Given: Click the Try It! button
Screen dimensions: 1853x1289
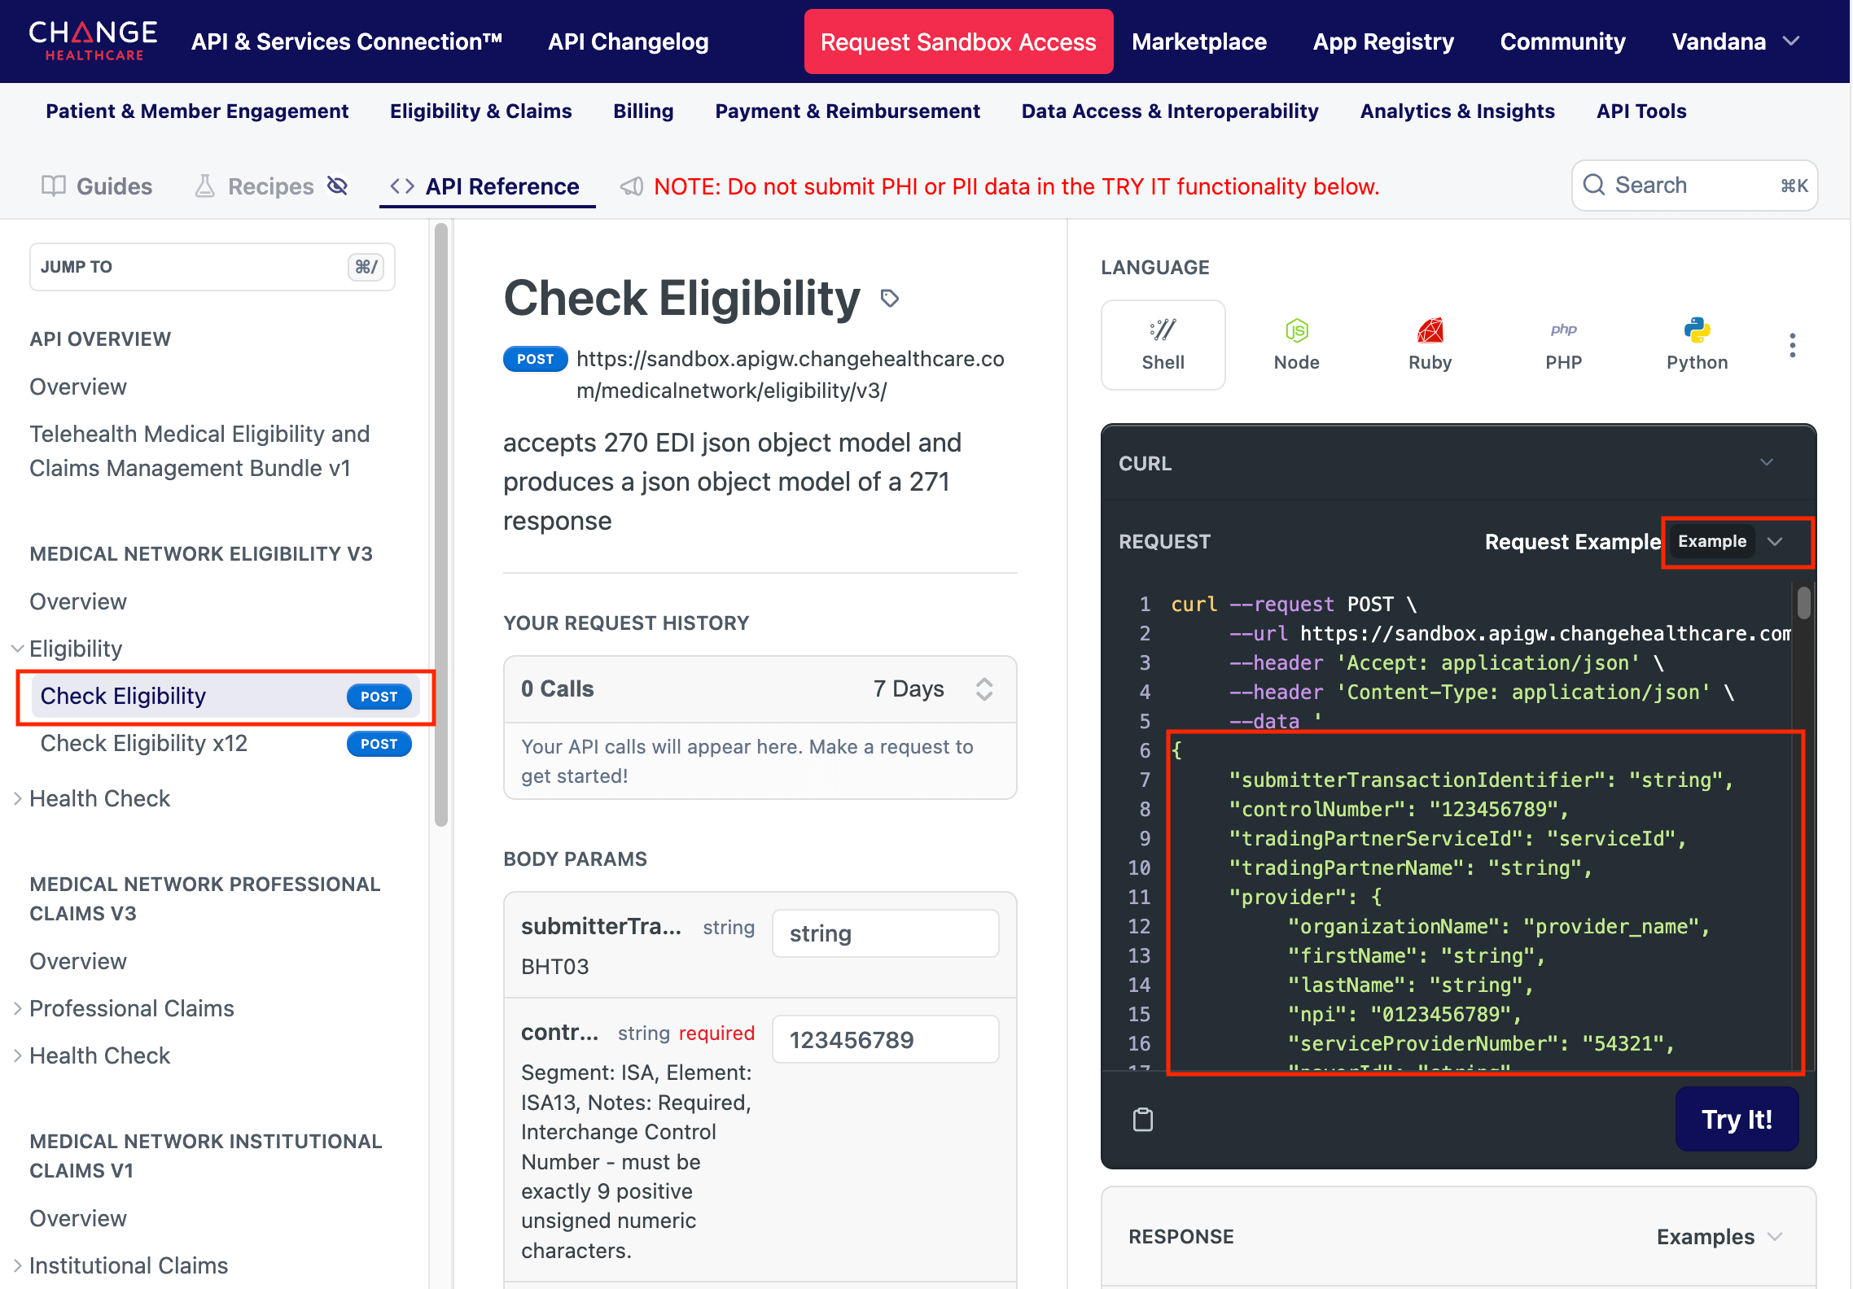Looking at the screenshot, I should pyautogui.click(x=1737, y=1119).
